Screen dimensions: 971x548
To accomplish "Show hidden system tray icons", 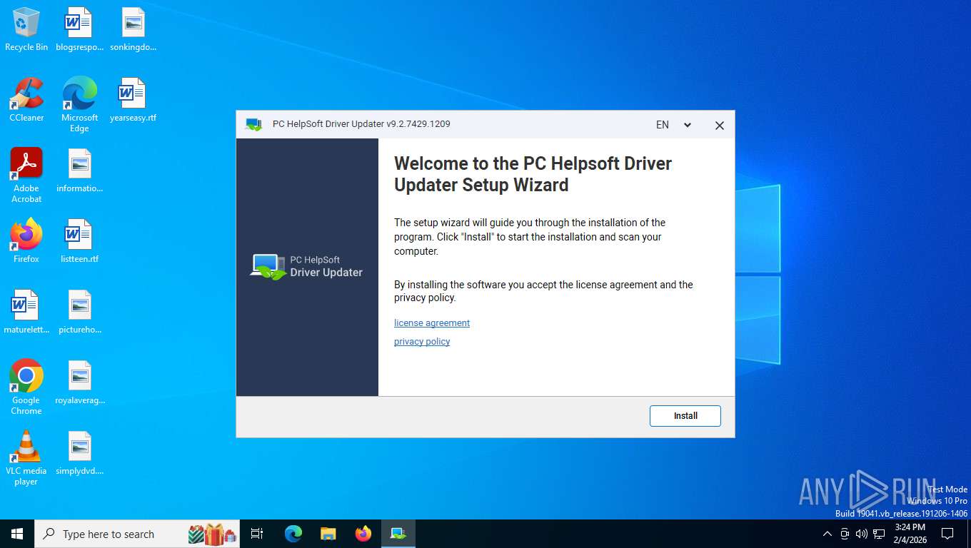I will (x=827, y=534).
